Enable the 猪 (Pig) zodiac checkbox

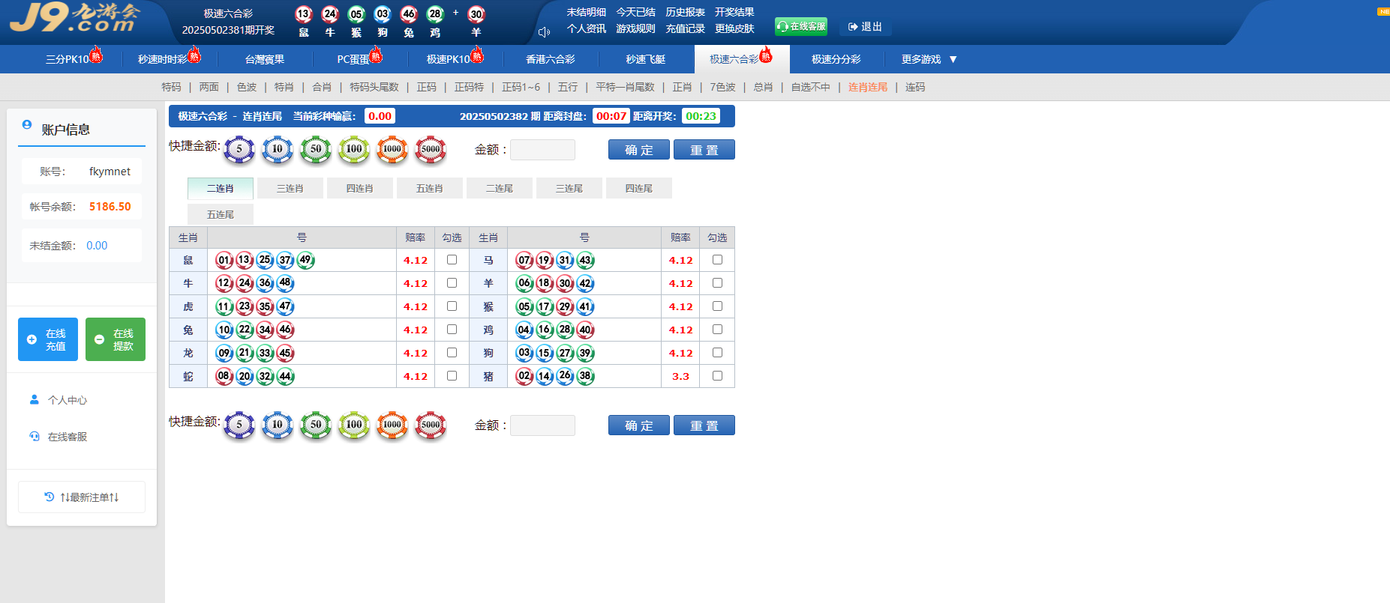point(717,376)
